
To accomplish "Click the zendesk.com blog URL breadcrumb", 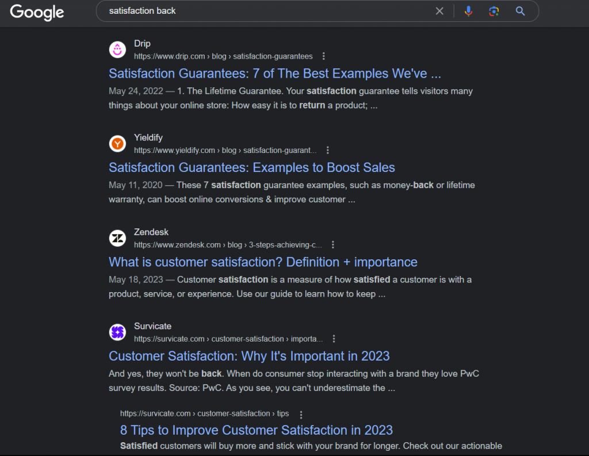I will coord(228,245).
